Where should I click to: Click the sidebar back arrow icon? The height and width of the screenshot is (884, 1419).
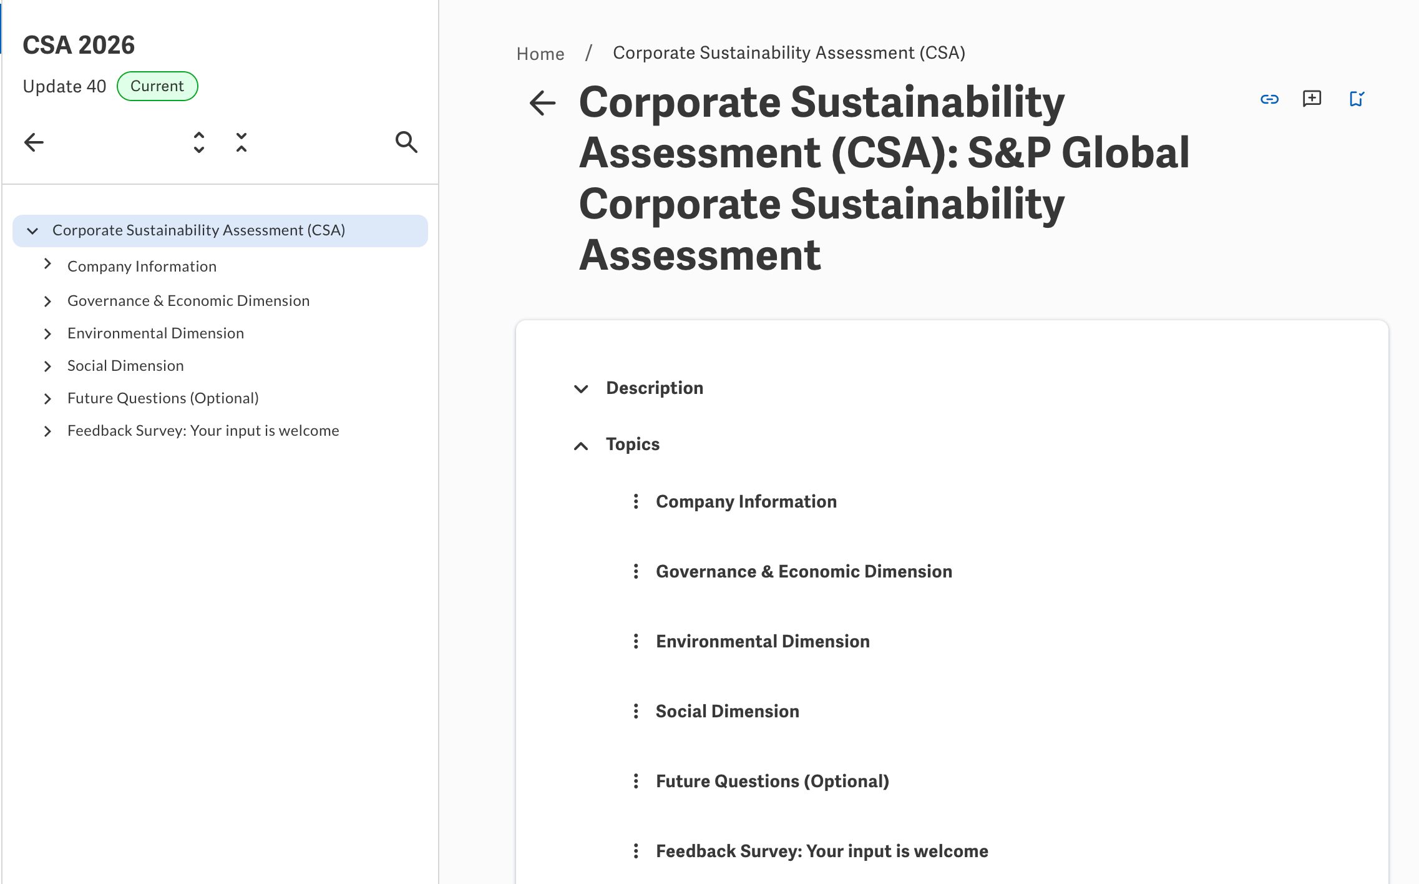[x=34, y=142]
